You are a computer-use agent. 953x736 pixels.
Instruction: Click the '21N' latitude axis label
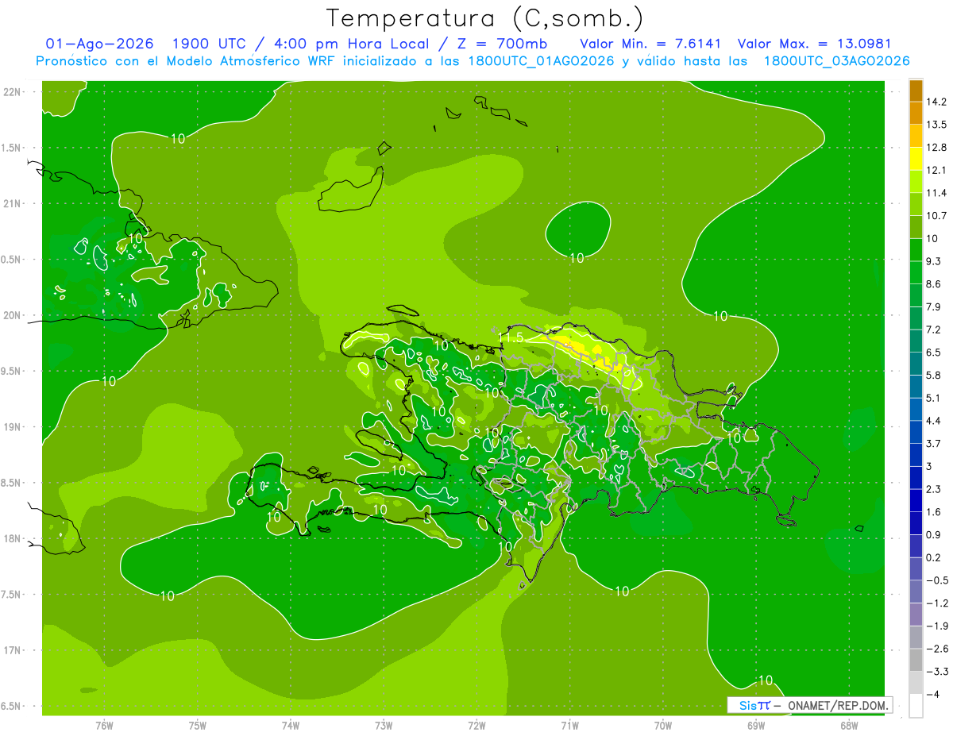coord(13,204)
